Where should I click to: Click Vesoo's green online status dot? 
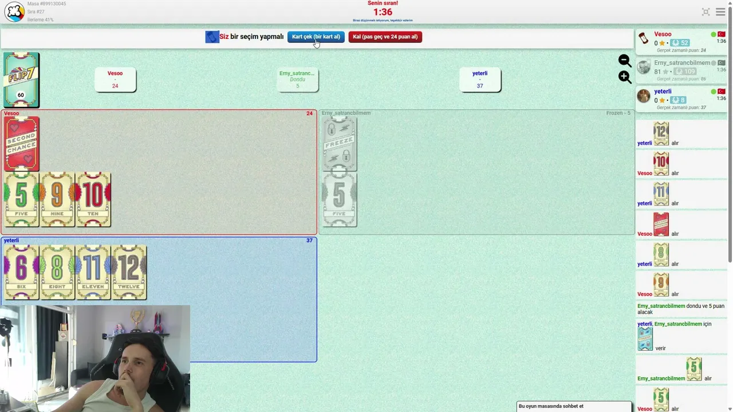pos(714,34)
